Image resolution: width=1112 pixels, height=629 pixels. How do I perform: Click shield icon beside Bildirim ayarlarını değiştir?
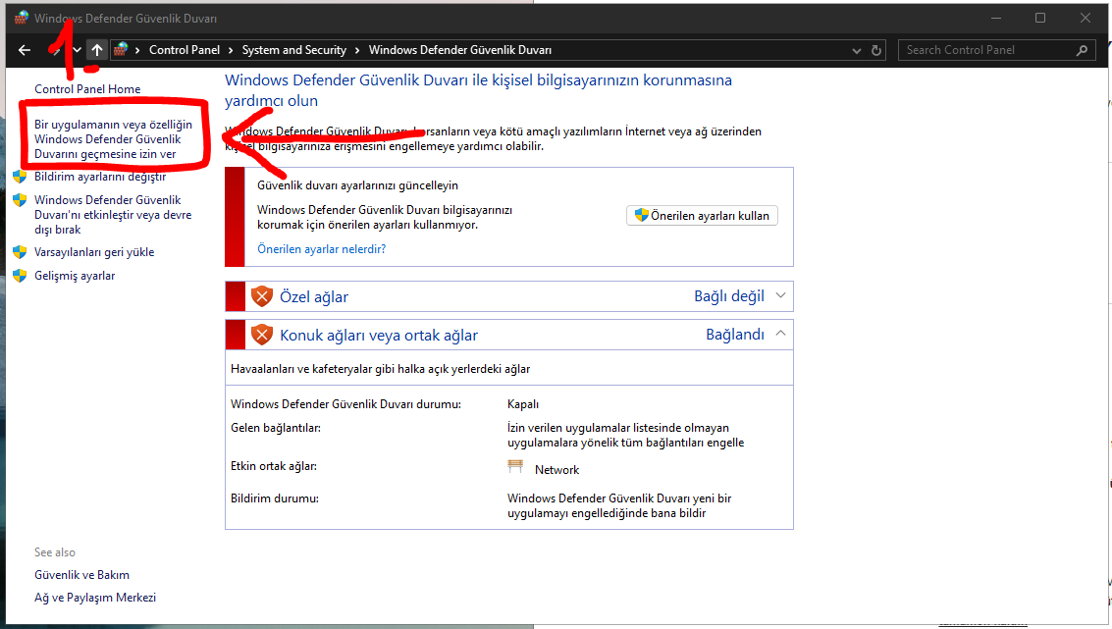(x=20, y=176)
